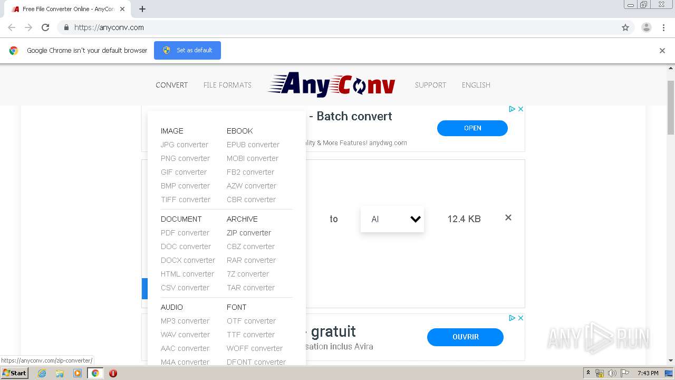Select FB2 converter
Screen dimensions: 675x380
click(x=250, y=172)
